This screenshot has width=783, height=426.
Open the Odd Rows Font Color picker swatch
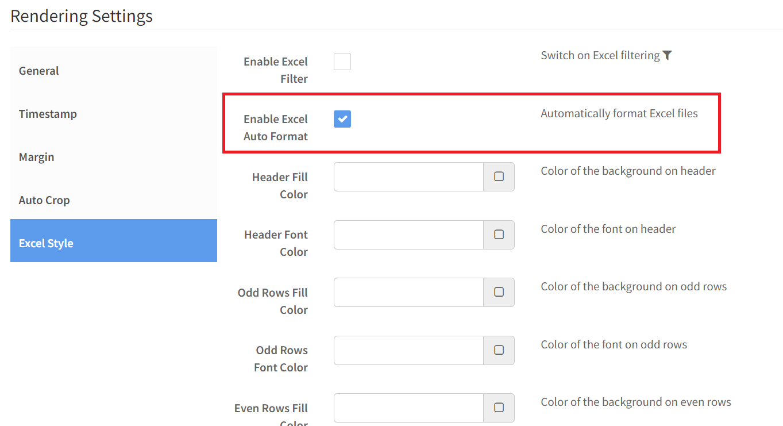499,350
